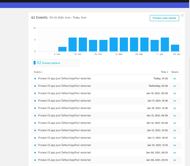The width and height of the screenshot is (190, 166).
Task: Sort by the Time column header
Action: pyautogui.click(x=164, y=72)
